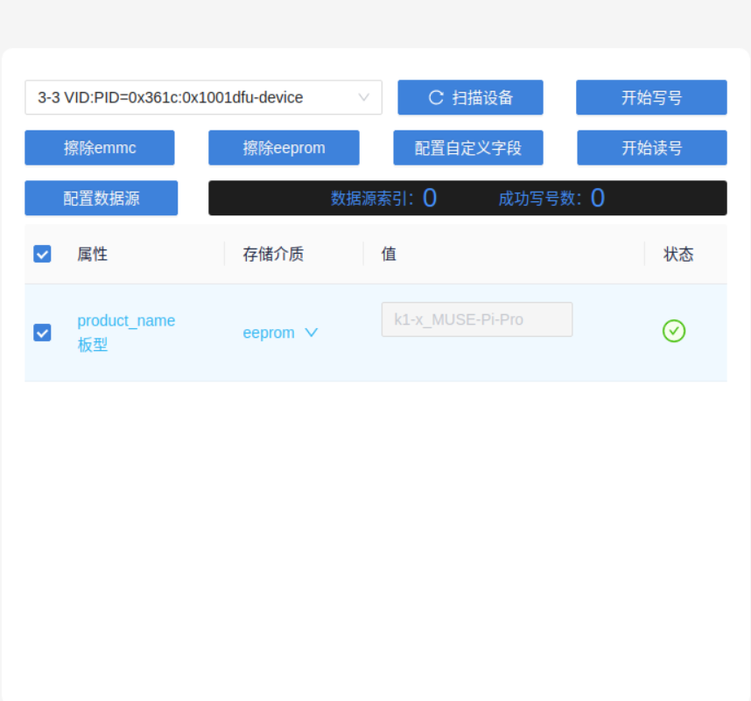
Task: Click the green success status icon
Action: (x=674, y=331)
